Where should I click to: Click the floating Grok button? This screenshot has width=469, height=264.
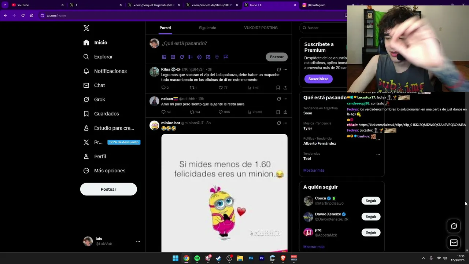pos(454,226)
